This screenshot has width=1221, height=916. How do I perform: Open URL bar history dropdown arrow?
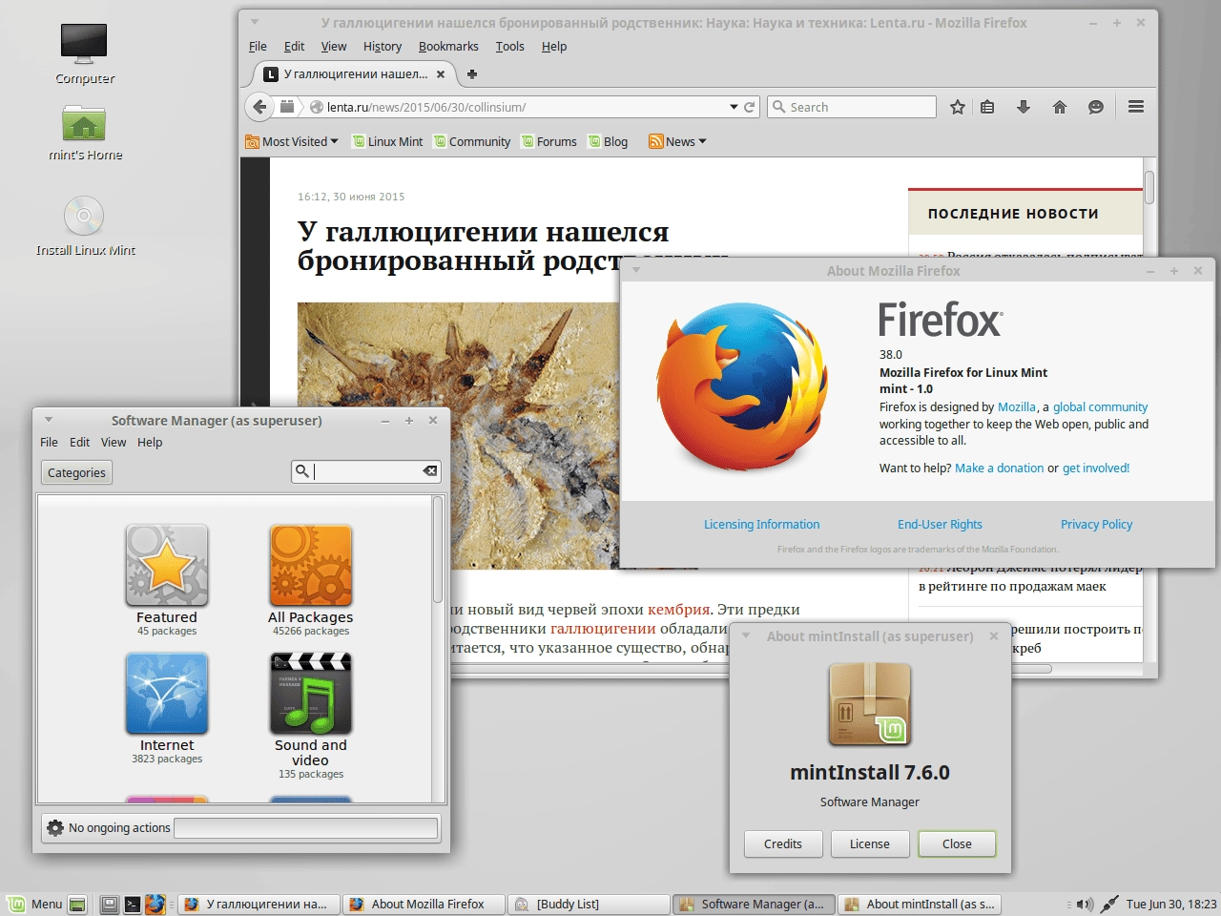tap(734, 107)
